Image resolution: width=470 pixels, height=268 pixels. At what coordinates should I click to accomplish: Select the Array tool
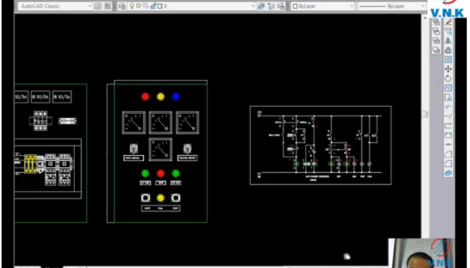(448, 60)
